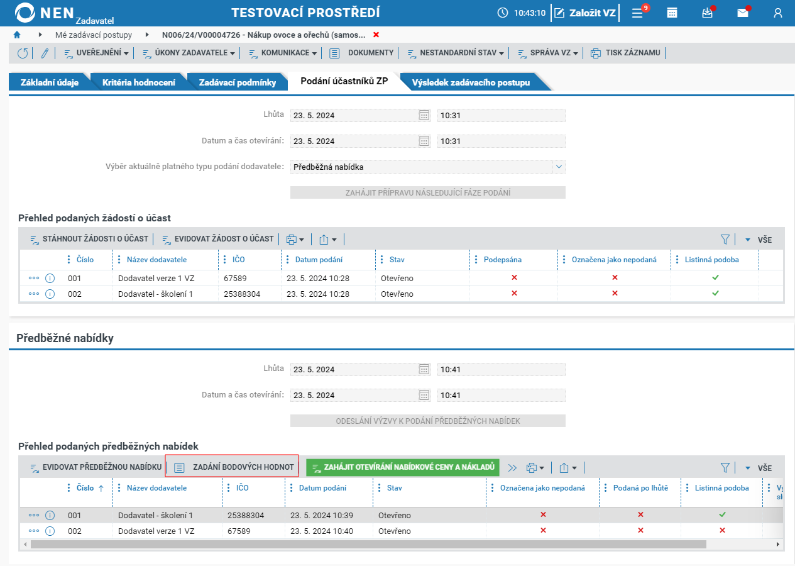
Task: Show info for nabídka 001 Dodavatel - školení 1
Action: 50,515
